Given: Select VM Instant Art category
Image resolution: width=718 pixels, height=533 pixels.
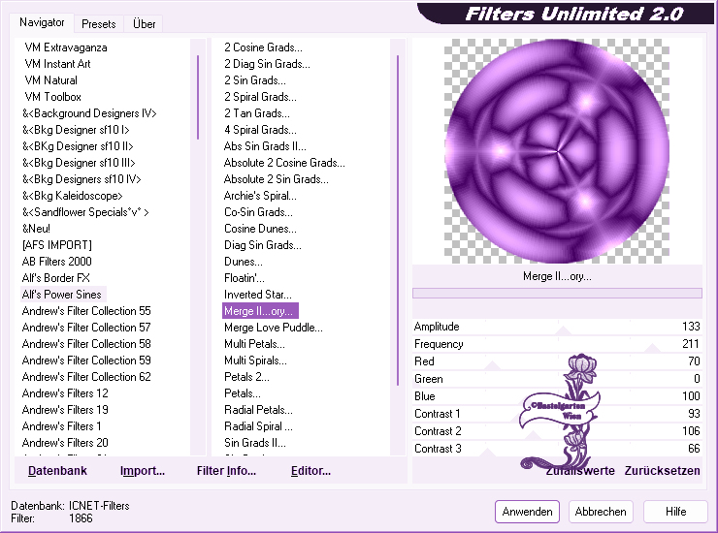Looking at the screenshot, I should click(x=57, y=64).
